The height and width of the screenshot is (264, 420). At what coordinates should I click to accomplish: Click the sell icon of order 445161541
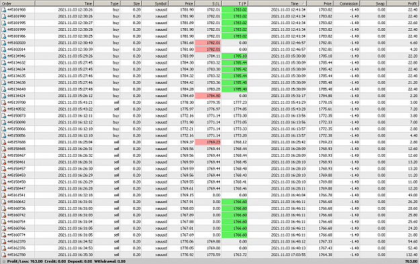coord(3,196)
